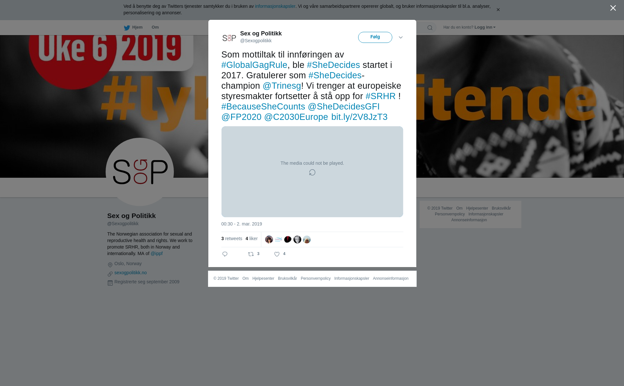Visit sexogpolitikk.no website link
The image size is (624, 386).
(130, 273)
